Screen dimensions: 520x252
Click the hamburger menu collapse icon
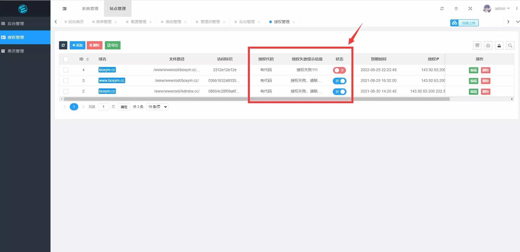click(x=65, y=9)
